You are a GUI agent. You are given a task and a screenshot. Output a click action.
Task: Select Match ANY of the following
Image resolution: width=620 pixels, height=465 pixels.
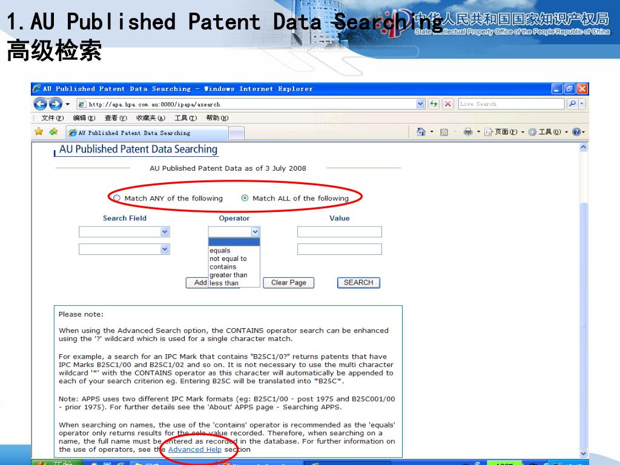pyautogui.click(x=117, y=198)
